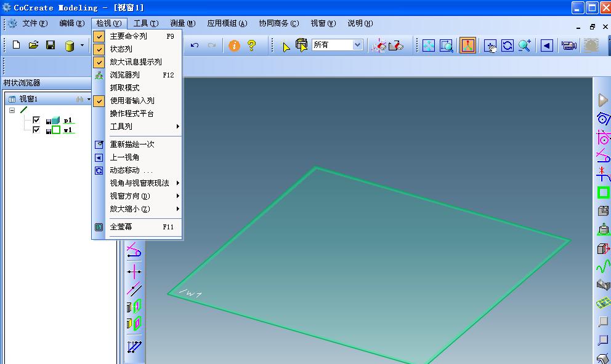Click the crossing lines tool in left toolbar
The image size is (611, 364).
click(134, 271)
